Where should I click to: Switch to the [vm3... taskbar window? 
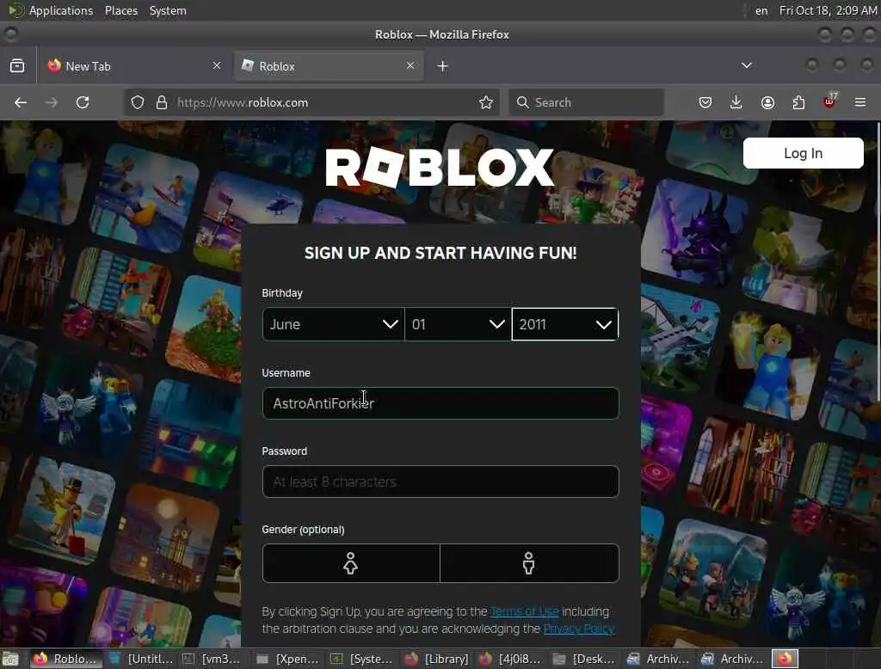pyautogui.click(x=213, y=659)
